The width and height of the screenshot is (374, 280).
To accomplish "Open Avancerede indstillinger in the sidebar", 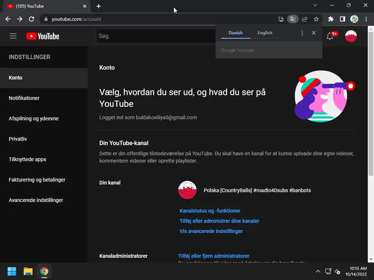I will 44,200.
